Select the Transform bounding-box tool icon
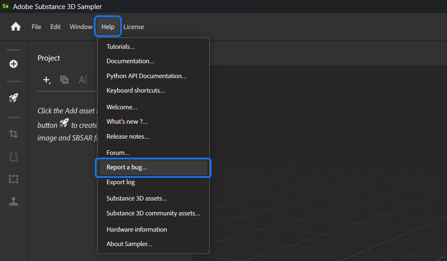 14,179
